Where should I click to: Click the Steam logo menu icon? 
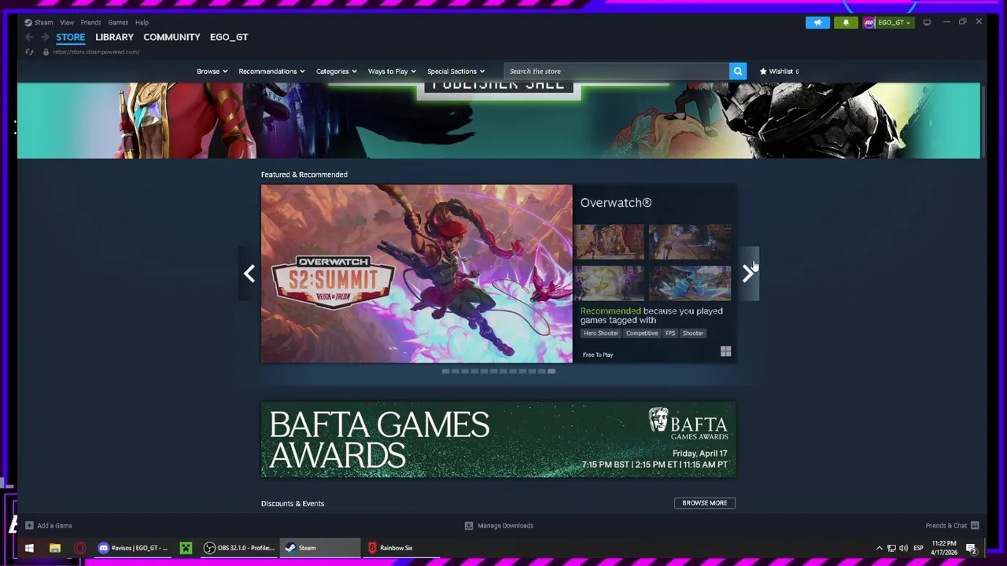click(x=28, y=22)
